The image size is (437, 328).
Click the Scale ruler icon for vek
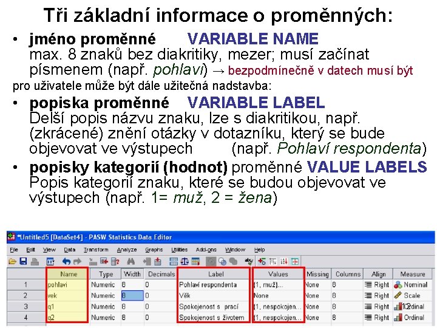[x=398, y=296]
